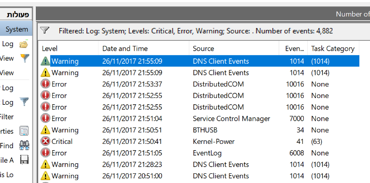Click the date 26/11/2017 20:51:00
Image resolution: width=370 pixels, height=183 pixels.
132,176
